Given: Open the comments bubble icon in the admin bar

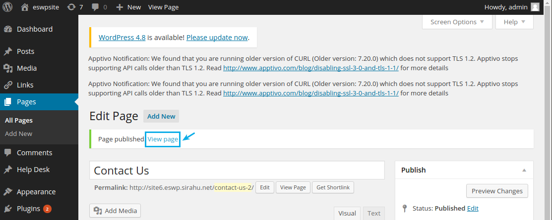Looking at the screenshot, I should (x=95, y=7).
